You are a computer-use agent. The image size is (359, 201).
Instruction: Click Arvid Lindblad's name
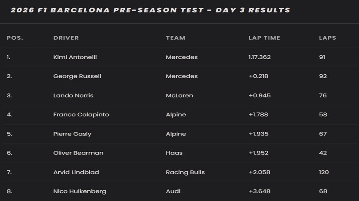[x=76, y=172]
